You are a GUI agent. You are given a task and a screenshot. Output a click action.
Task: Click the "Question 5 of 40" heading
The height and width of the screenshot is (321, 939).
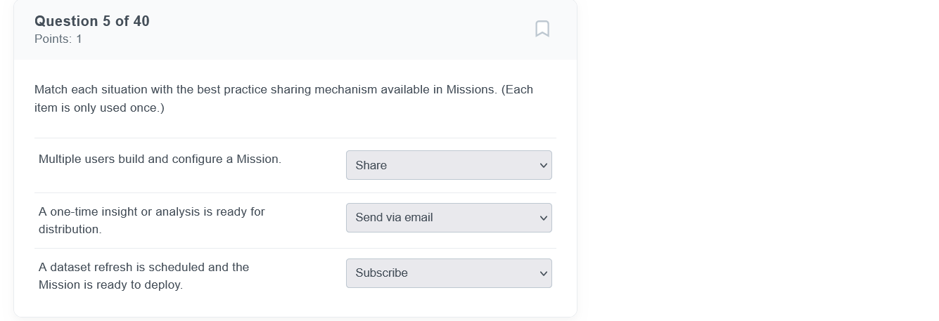[x=92, y=21]
